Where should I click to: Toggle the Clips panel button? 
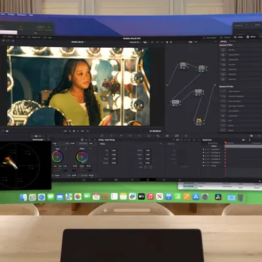(48, 37)
